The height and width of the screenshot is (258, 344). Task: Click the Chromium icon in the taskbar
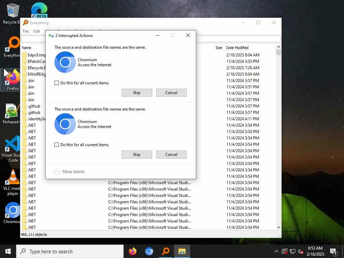tap(149, 251)
